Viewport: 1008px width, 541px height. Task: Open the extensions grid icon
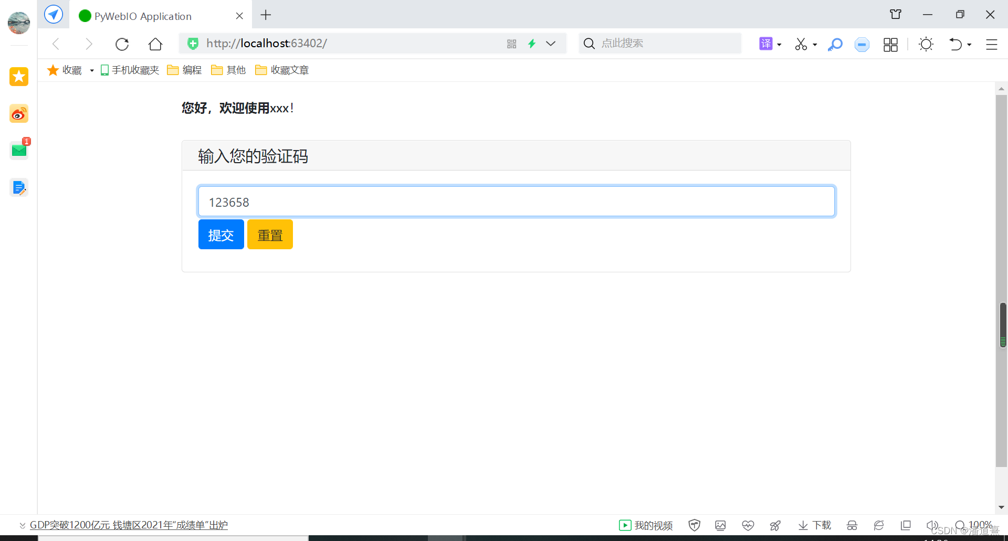[x=890, y=45]
